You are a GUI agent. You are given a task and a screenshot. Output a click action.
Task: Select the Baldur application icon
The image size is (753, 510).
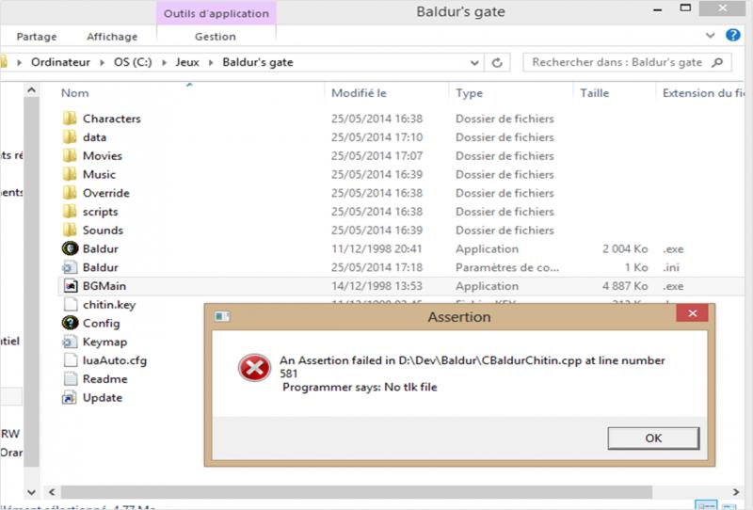pos(70,248)
